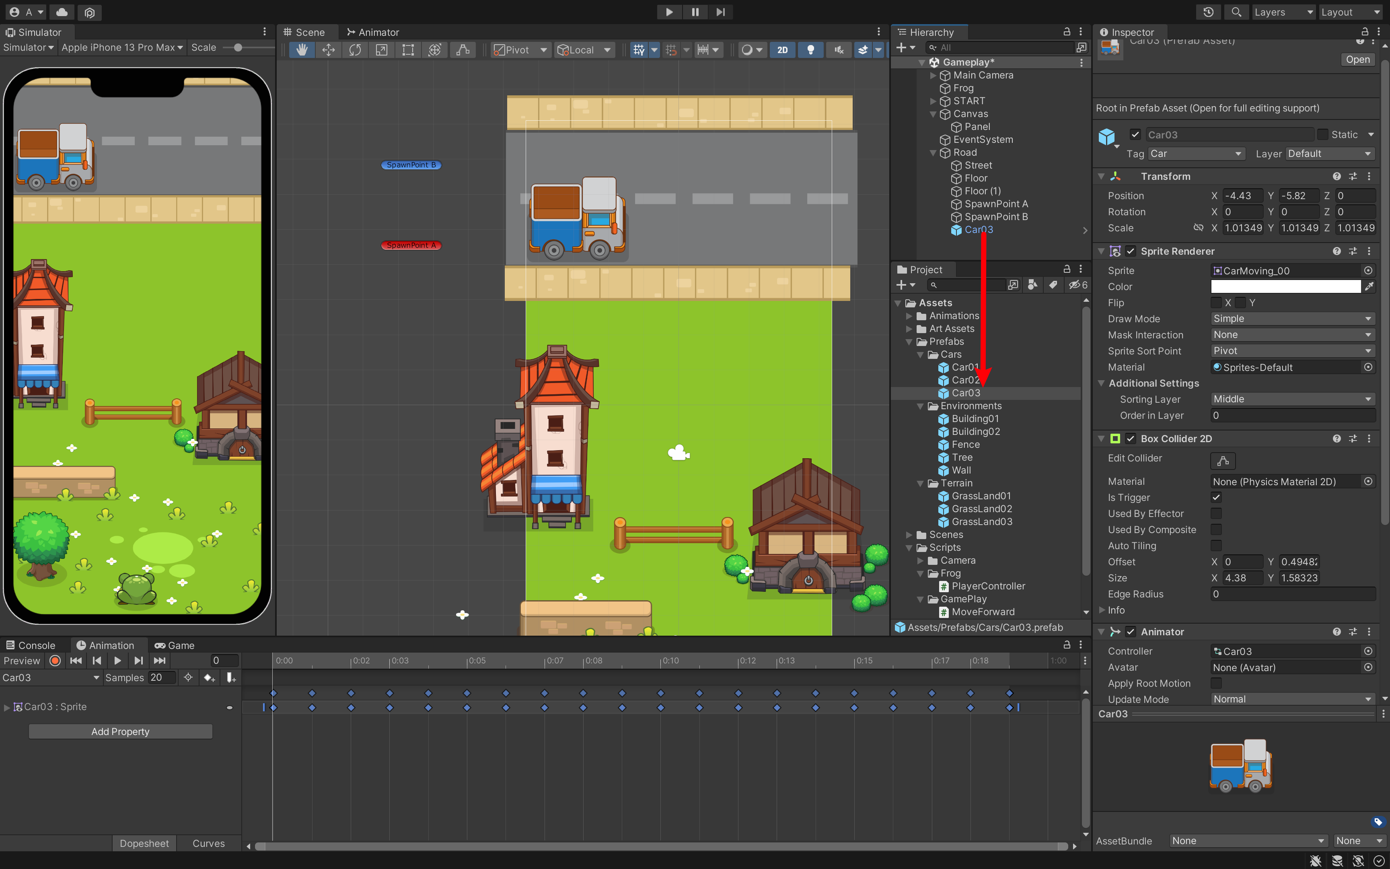
Task: Play the animation clip
Action: click(x=118, y=660)
